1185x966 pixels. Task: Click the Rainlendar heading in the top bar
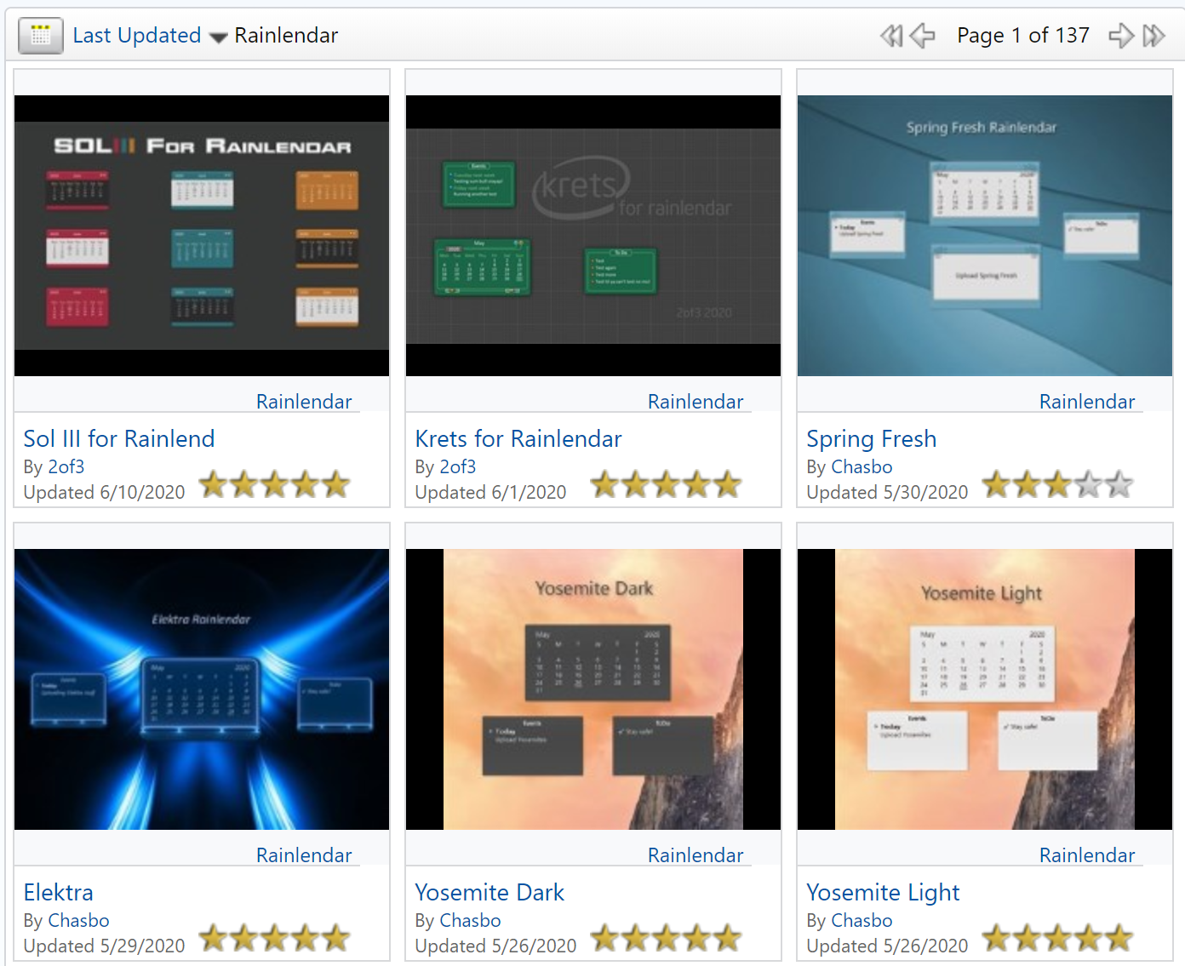click(x=286, y=36)
